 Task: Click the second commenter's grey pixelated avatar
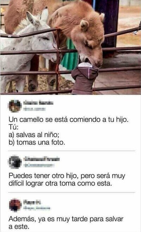(x=15, y=162)
